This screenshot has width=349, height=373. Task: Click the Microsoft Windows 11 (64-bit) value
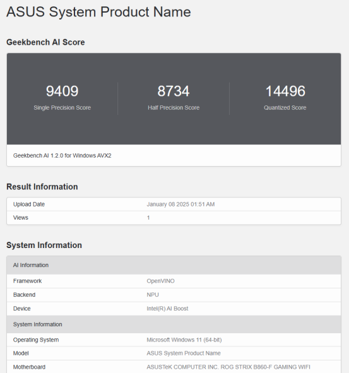184,340
